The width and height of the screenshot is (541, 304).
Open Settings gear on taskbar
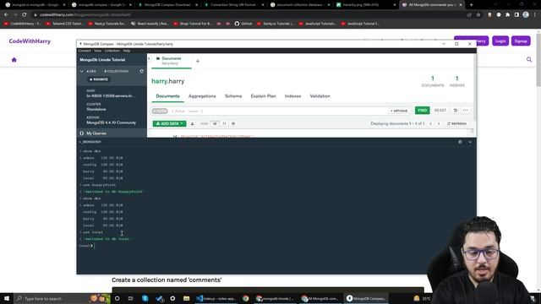(172, 298)
